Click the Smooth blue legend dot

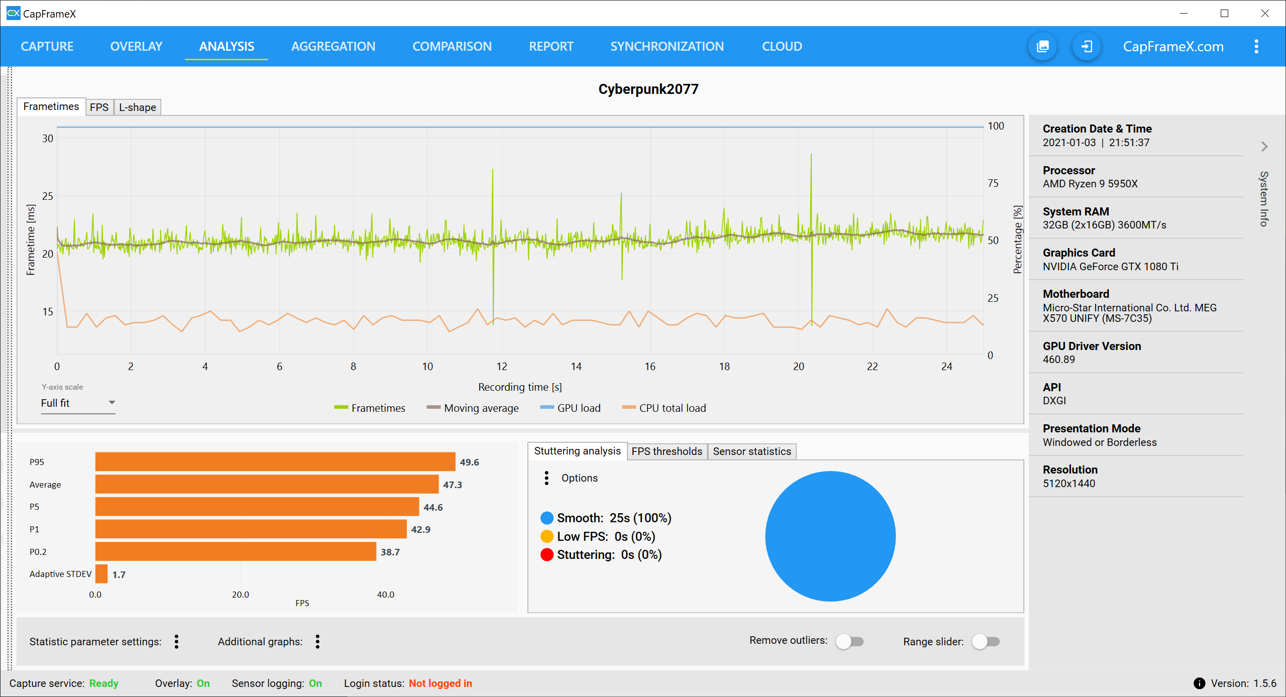pyautogui.click(x=547, y=518)
